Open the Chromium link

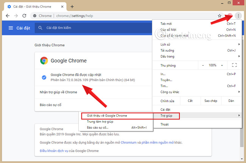pos(129,143)
